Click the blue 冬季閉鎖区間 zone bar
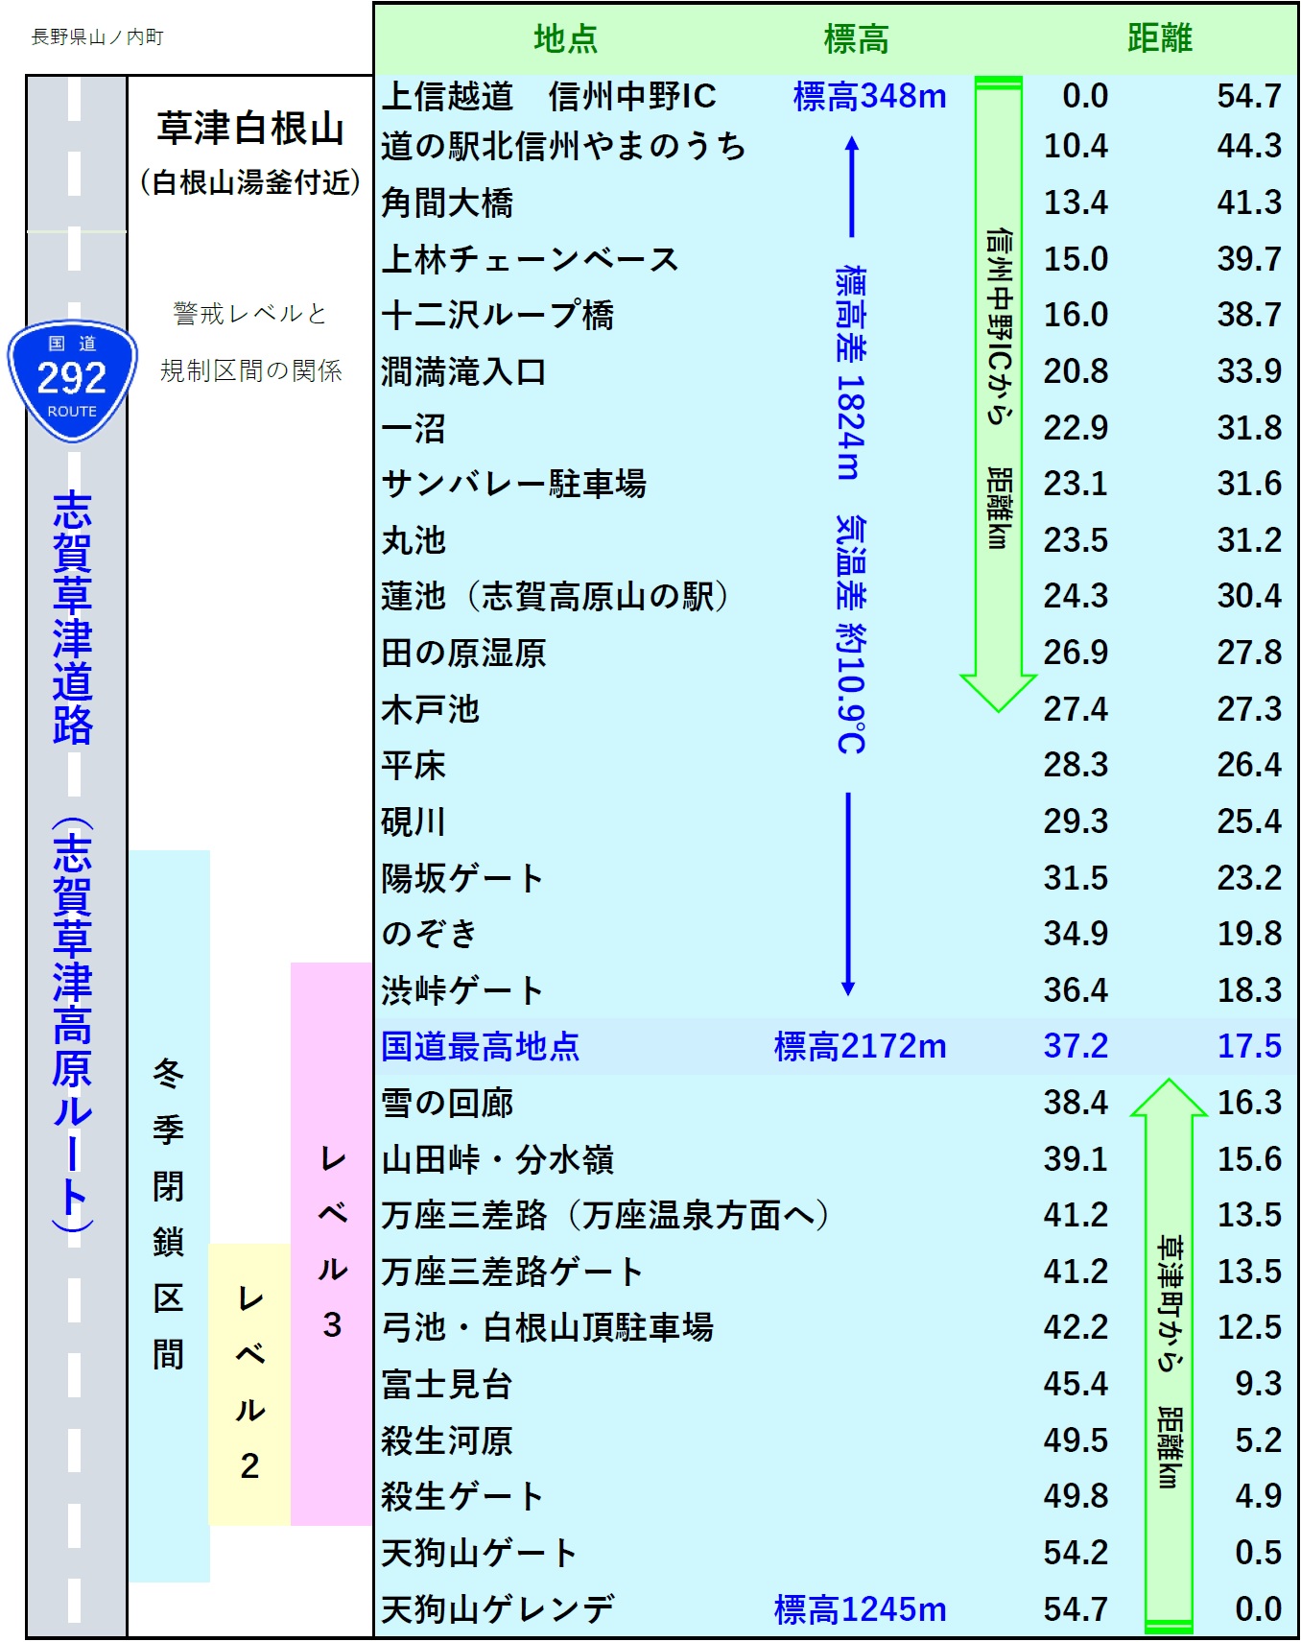 (x=169, y=1215)
